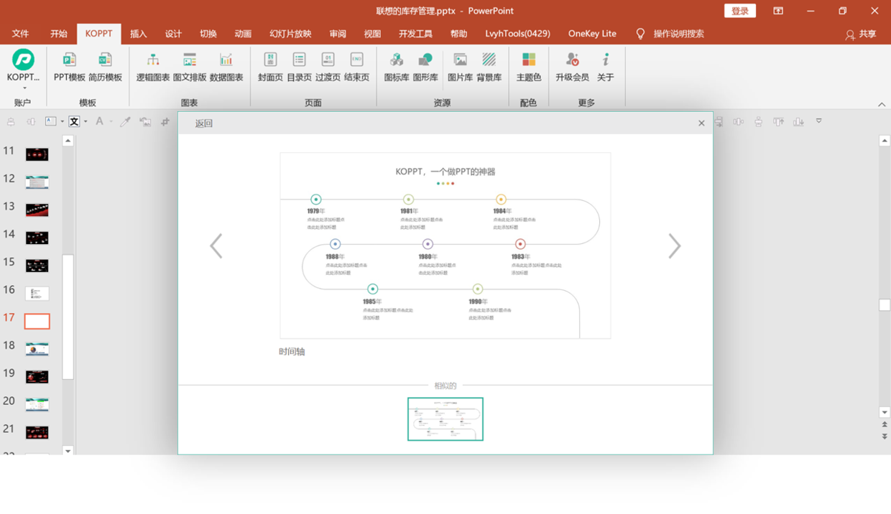
Task: Click the 共享 share button
Action: pos(861,34)
